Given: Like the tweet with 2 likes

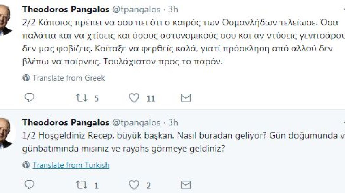Looking at the screenshot, I should click(134, 185).
